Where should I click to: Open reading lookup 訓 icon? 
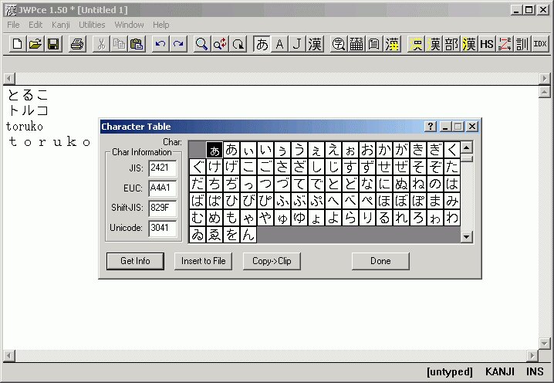[522, 44]
